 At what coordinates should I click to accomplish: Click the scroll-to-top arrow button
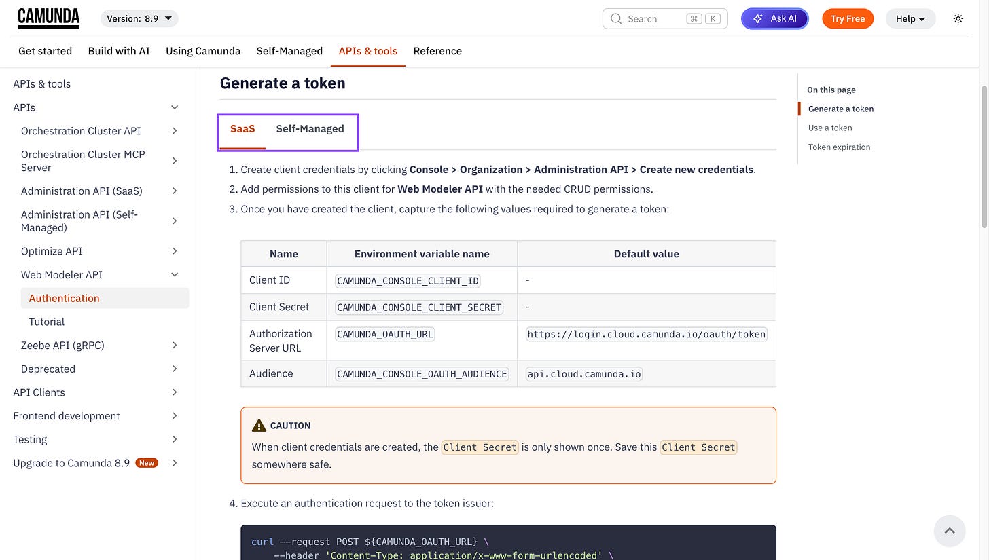950,531
